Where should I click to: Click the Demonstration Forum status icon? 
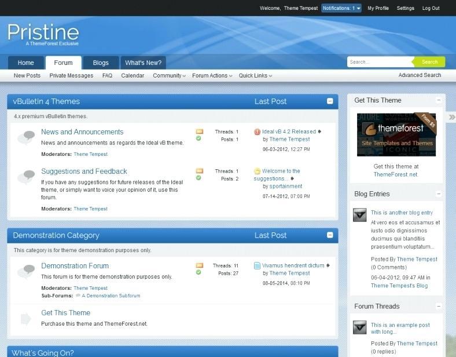pyautogui.click(x=26, y=271)
